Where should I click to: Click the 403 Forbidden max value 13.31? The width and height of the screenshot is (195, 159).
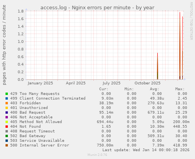tap(181, 103)
